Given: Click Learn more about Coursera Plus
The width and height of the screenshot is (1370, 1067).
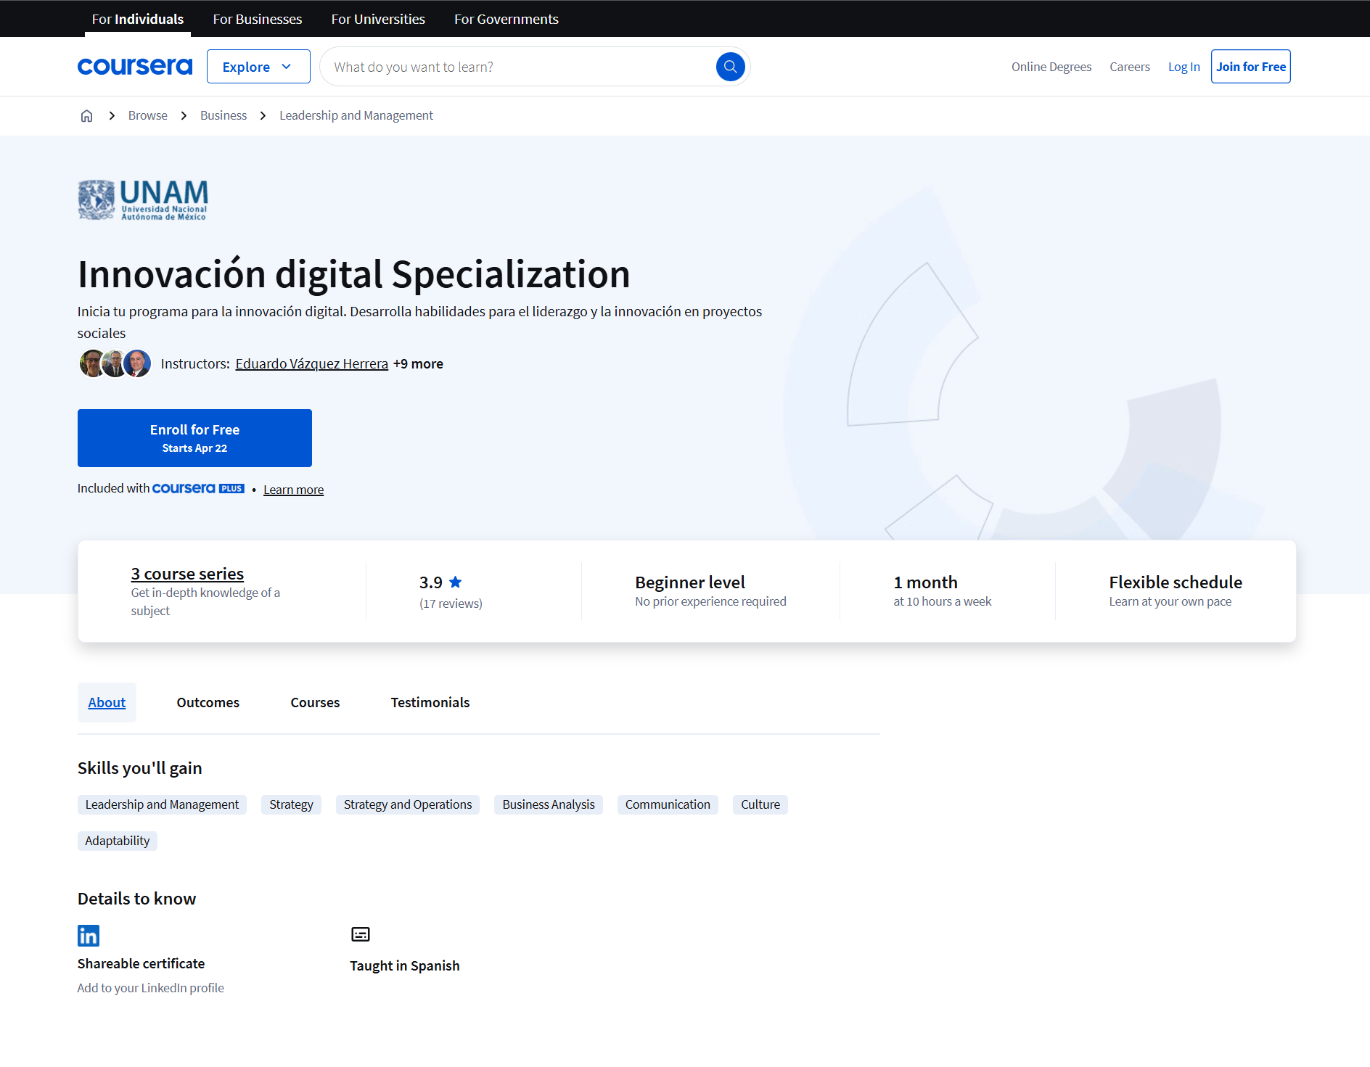Looking at the screenshot, I should point(293,490).
